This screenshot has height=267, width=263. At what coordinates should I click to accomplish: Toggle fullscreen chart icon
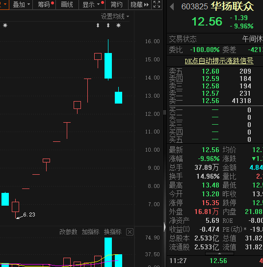[157, 4]
